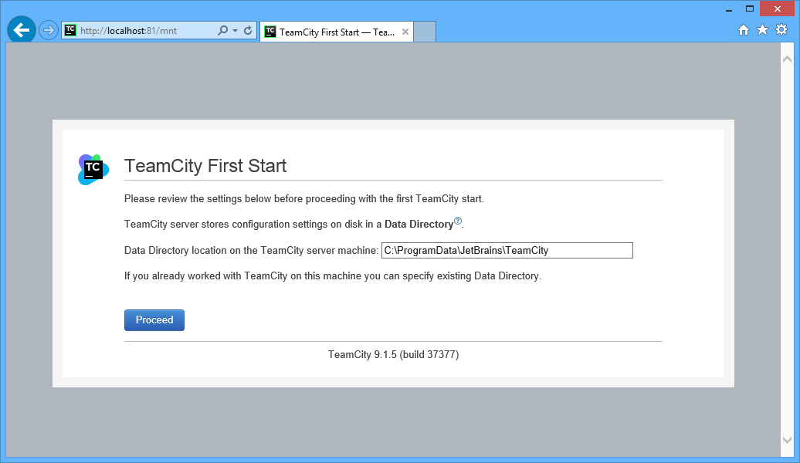
Task: Open a new blank browser tab
Action: point(425,32)
